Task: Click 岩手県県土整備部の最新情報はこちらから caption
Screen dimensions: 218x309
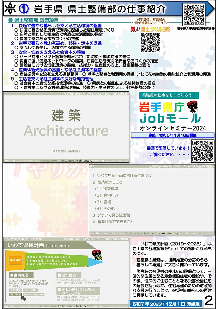Action: pyautogui.click(x=151, y=21)
